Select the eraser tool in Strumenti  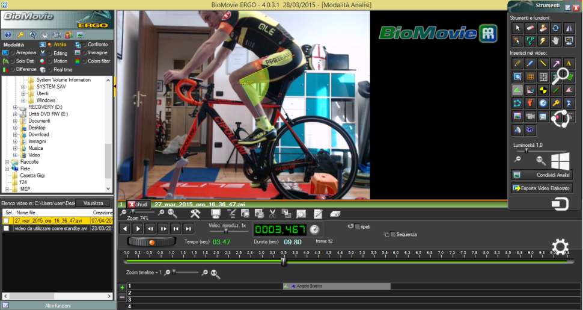coord(530,28)
